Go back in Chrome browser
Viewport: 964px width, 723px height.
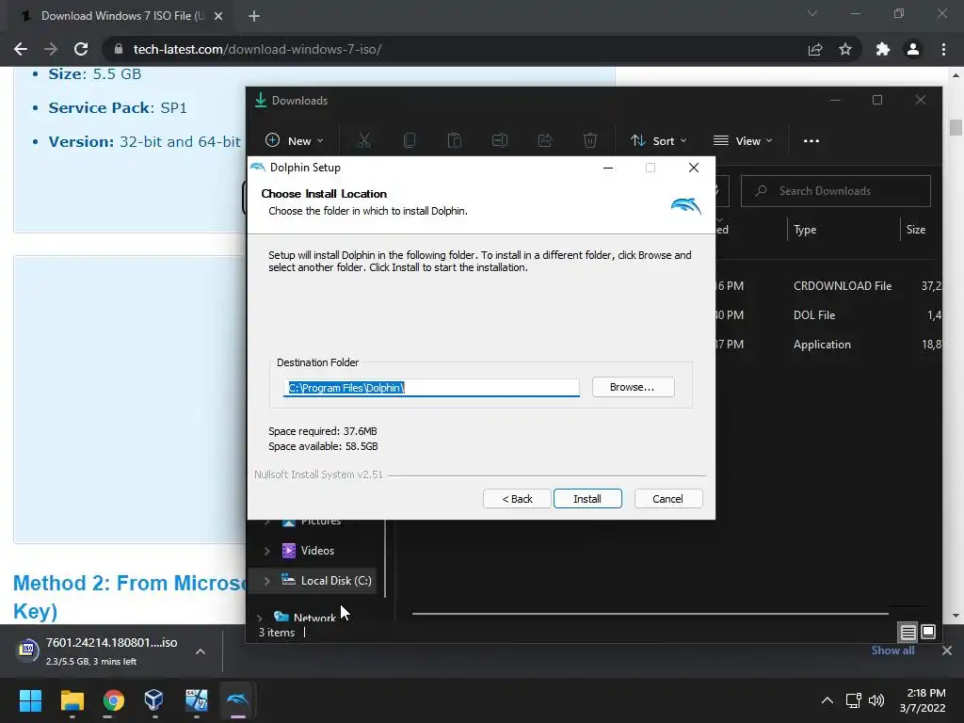(21, 49)
